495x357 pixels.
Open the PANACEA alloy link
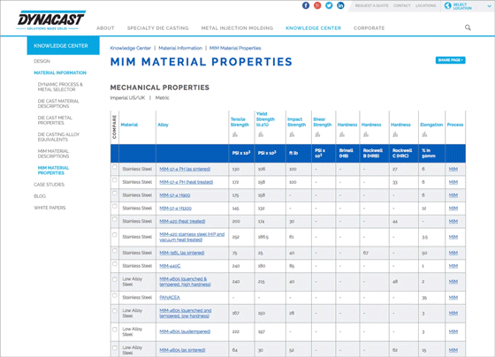[170, 298]
